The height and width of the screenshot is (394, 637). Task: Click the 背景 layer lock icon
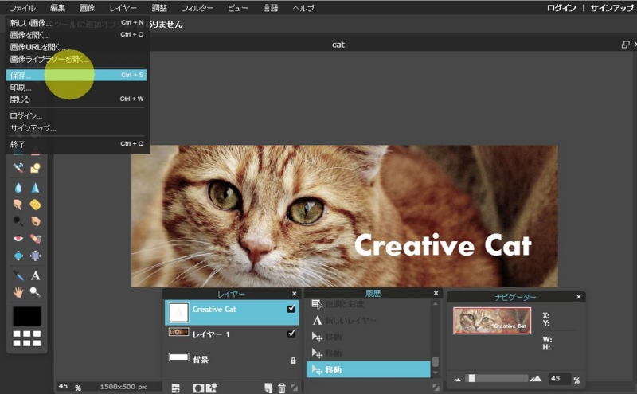pos(293,361)
